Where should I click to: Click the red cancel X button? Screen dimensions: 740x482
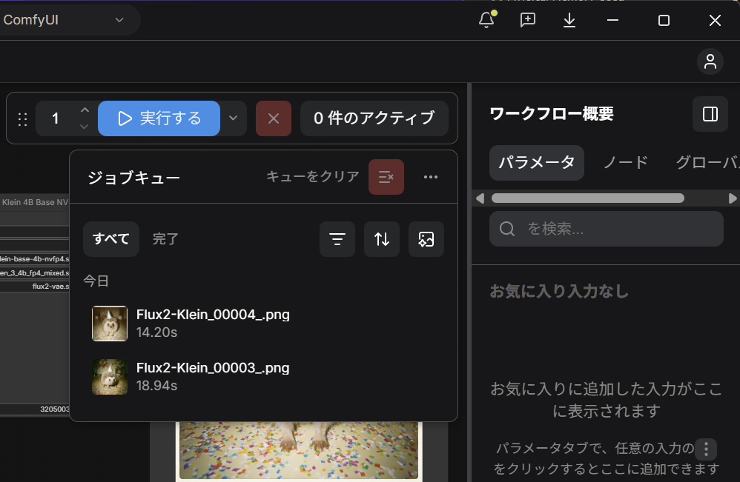tap(274, 118)
